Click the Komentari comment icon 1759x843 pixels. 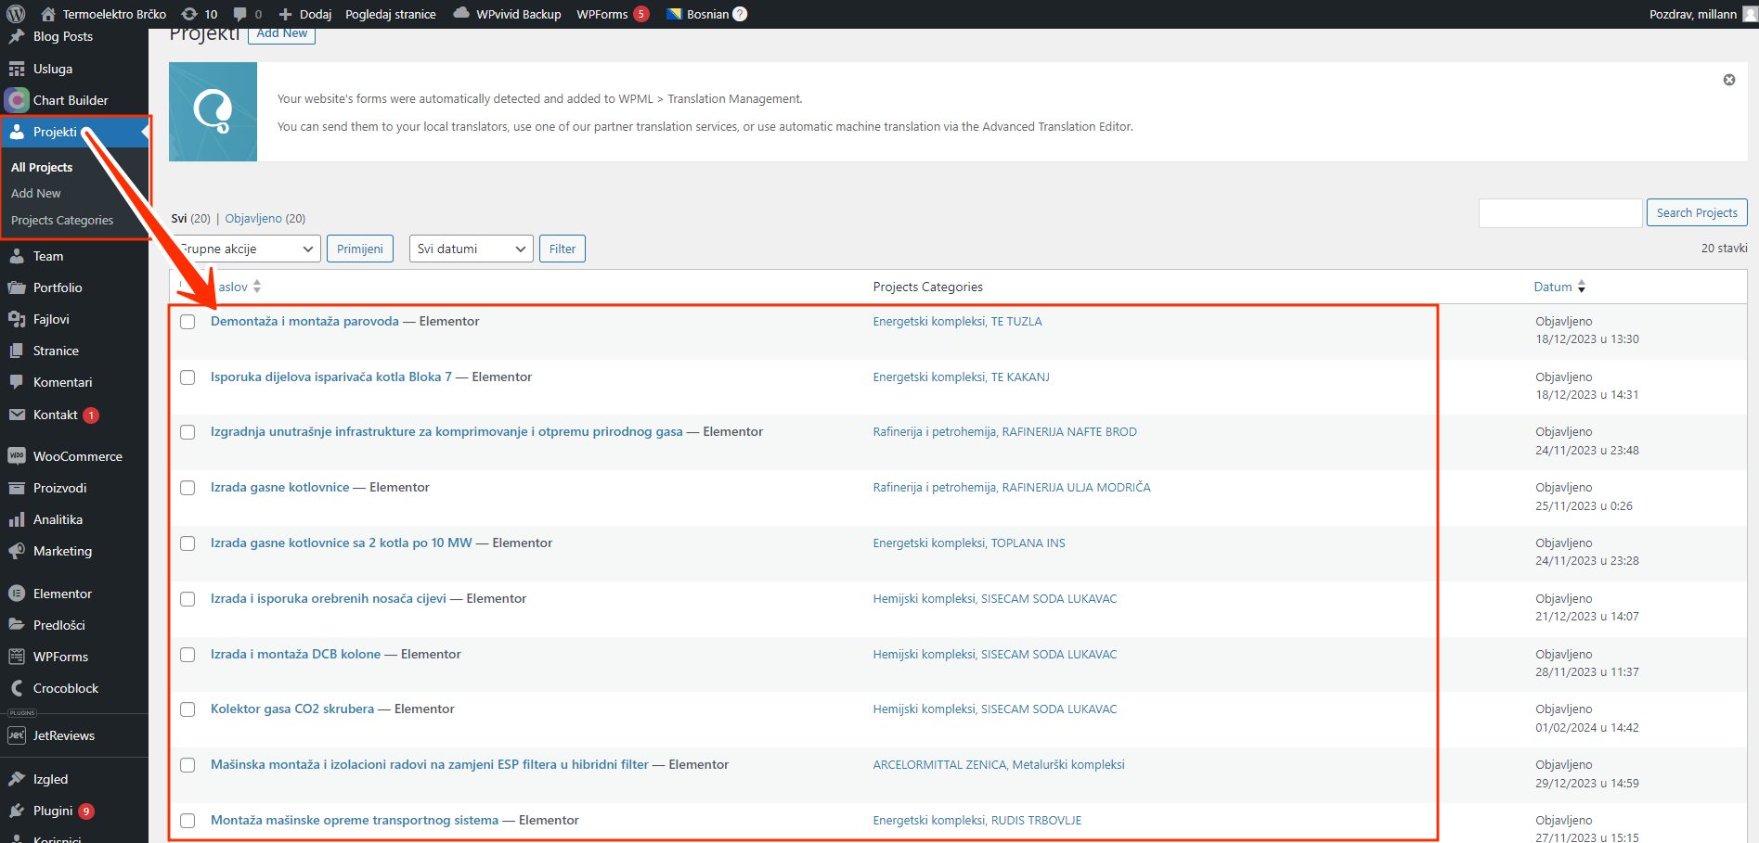pyautogui.click(x=17, y=382)
